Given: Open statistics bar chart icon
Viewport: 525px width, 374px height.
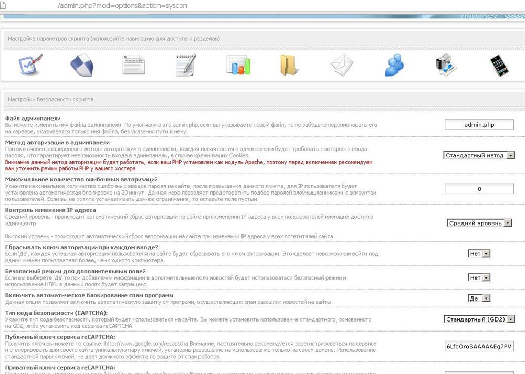Looking at the screenshot, I should click(x=238, y=65).
